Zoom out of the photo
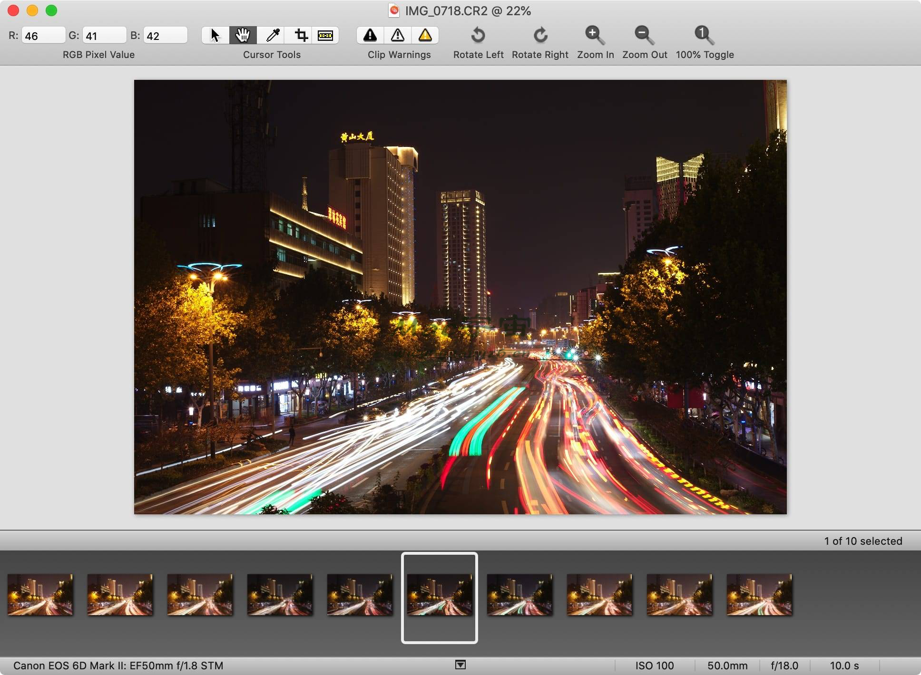The width and height of the screenshot is (921, 675). click(644, 35)
